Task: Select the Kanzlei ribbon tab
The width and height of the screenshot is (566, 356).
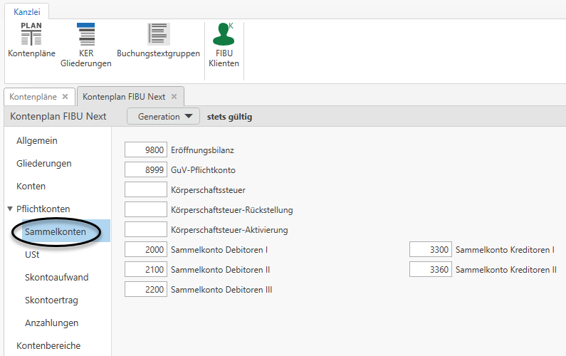Action: click(27, 11)
